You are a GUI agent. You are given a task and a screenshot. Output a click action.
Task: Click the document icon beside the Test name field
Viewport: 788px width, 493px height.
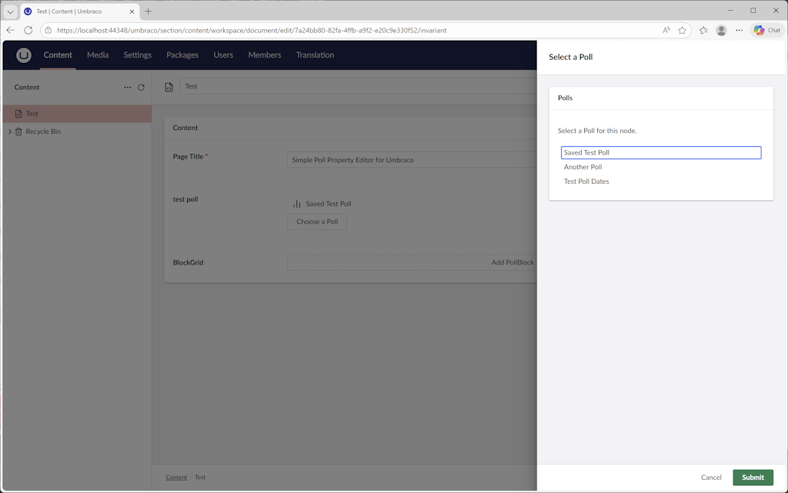[x=169, y=86]
